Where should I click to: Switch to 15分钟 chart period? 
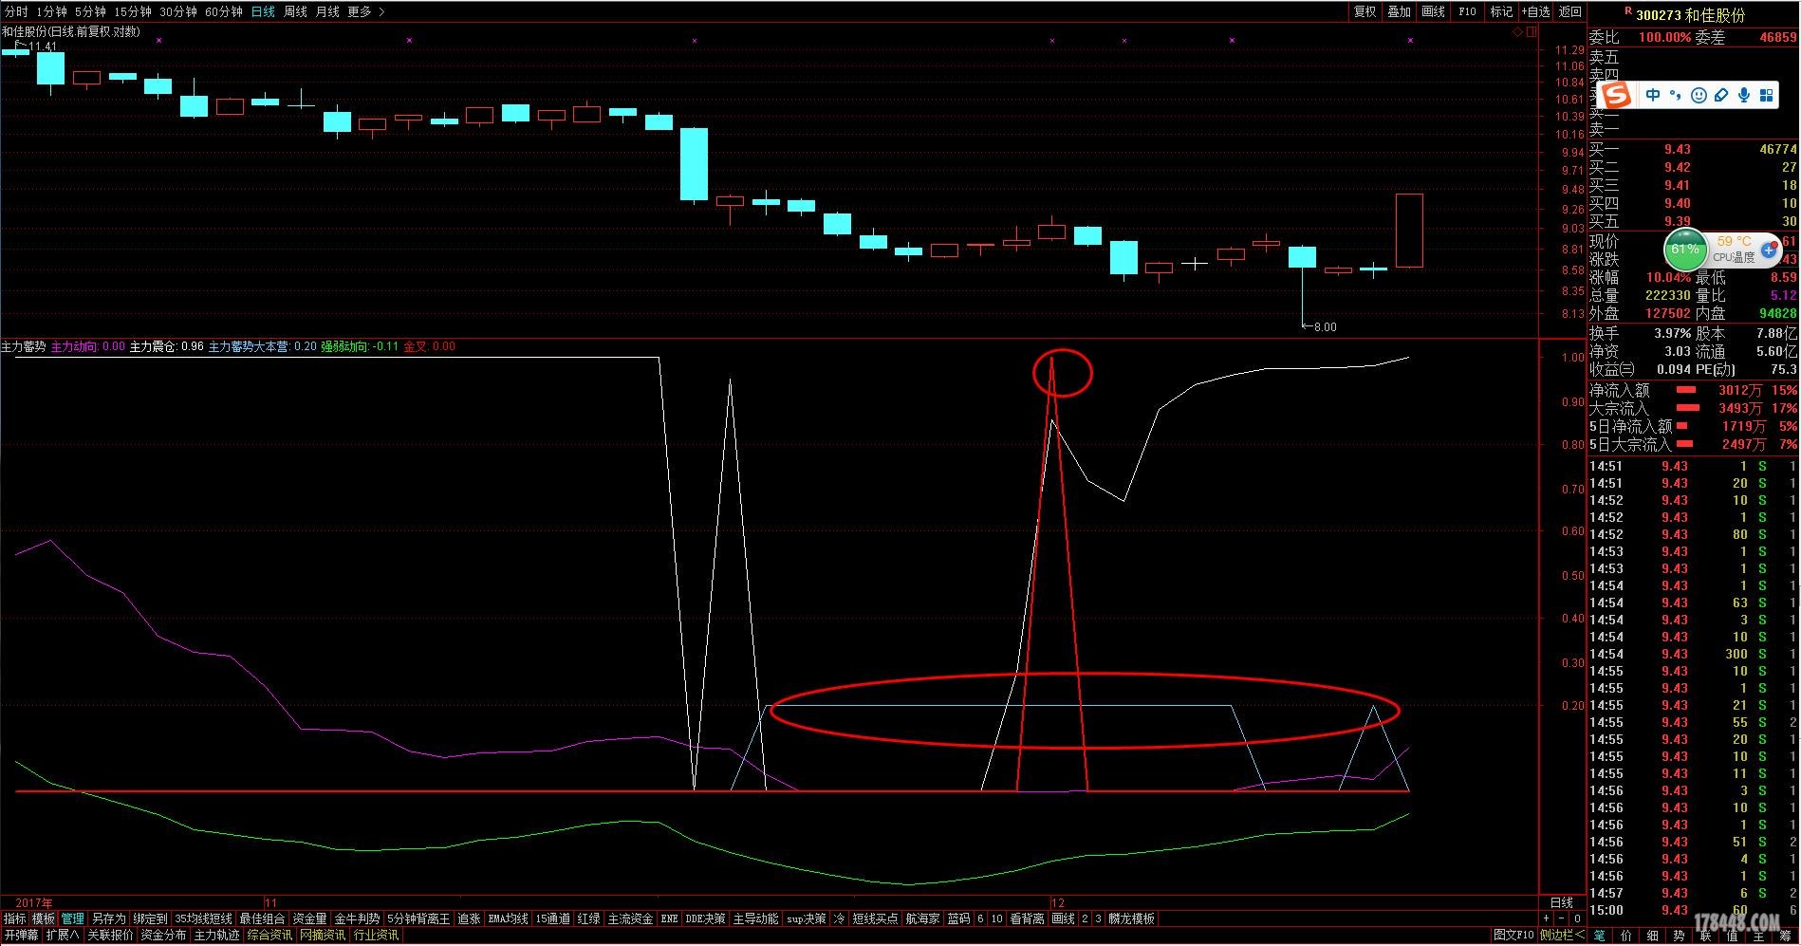133,11
